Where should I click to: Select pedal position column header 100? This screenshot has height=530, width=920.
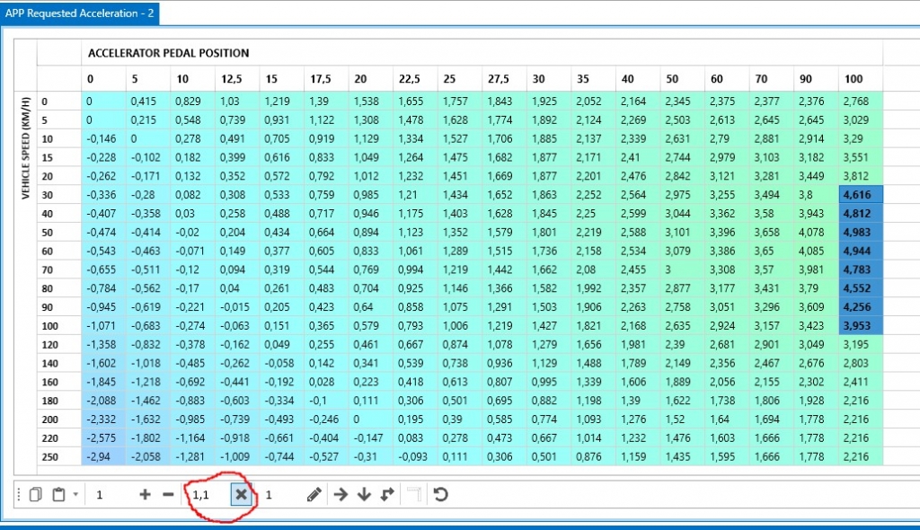860,79
